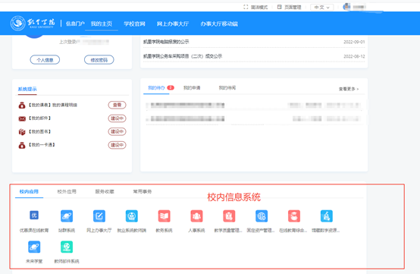Viewport: 420px width, 274px height.
Task: Select the 系统提示 tab
Action: point(27,89)
